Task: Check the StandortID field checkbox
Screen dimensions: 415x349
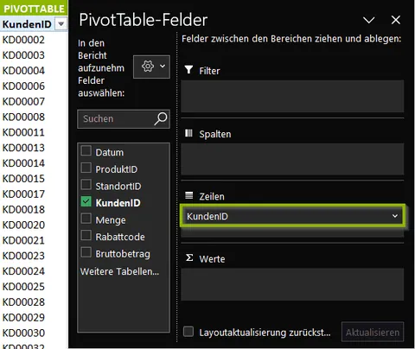Action: [x=86, y=185]
